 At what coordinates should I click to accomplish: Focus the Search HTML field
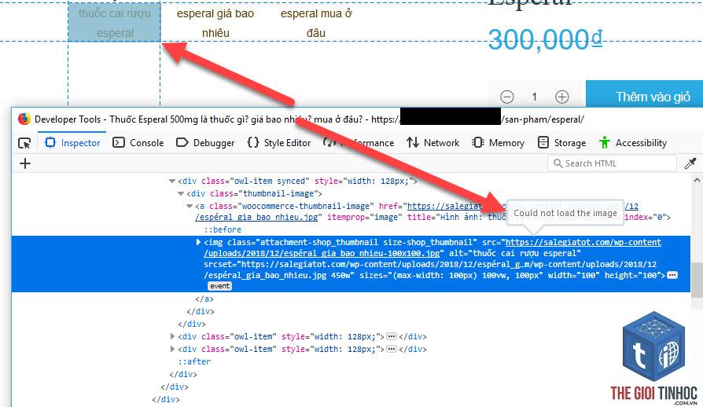click(x=612, y=163)
